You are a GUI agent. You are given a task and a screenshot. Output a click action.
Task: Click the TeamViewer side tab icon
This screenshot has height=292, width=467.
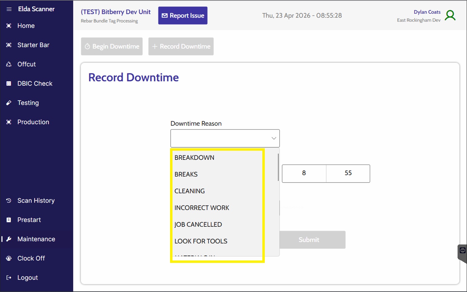462,250
